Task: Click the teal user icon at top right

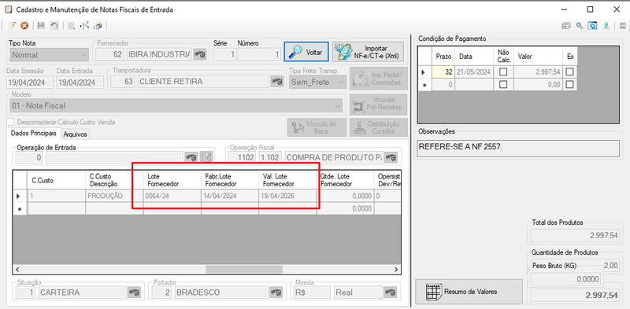Action: tap(606, 26)
